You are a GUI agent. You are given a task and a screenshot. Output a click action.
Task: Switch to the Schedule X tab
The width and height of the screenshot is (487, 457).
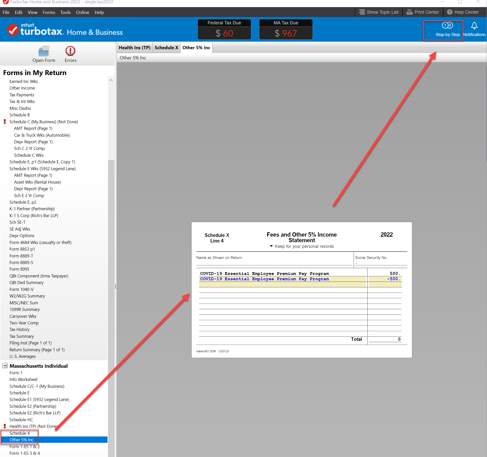166,47
